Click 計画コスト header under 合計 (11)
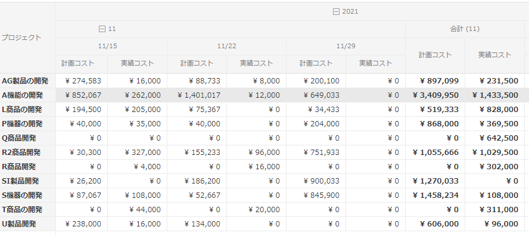529x236 pixels. 435,55
